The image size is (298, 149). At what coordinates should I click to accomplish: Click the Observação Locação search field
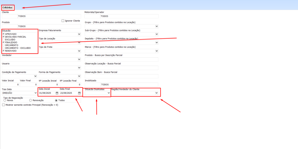coord(121,68)
